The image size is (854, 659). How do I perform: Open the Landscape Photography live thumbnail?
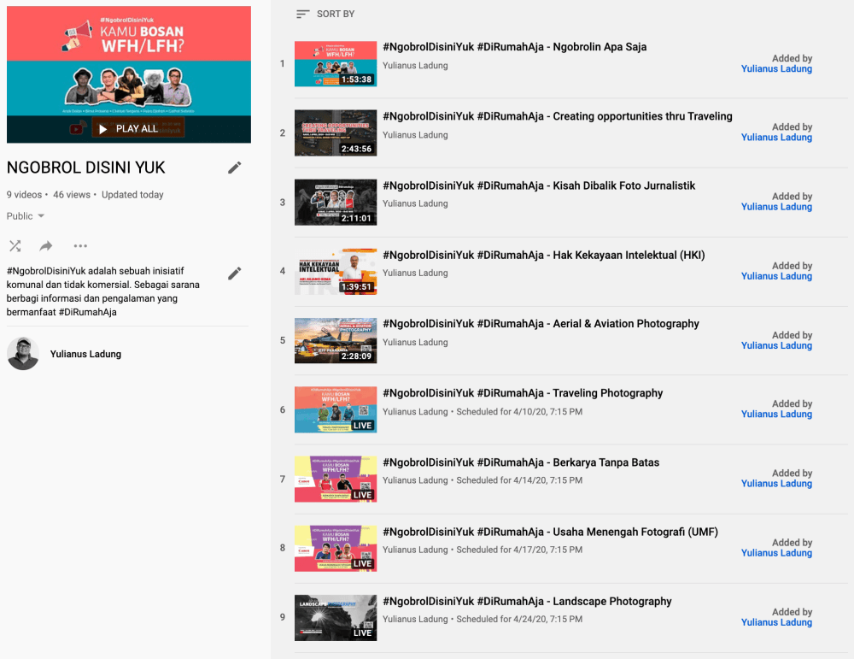click(x=336, y=618)
